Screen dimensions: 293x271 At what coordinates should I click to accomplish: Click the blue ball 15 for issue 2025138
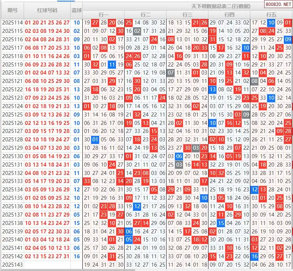click(x=77, y=223)
